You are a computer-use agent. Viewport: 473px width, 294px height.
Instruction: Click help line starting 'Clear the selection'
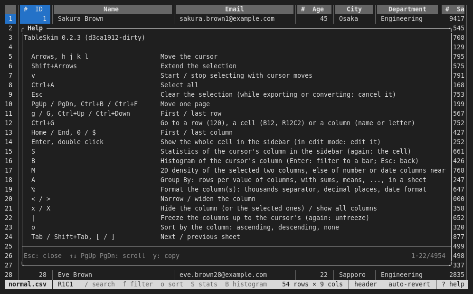pos(278,94)
